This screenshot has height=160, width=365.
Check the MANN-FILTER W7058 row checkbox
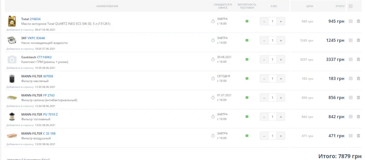click(x=351, y=79)
